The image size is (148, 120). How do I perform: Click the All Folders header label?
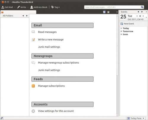click(x=8, y=16)
